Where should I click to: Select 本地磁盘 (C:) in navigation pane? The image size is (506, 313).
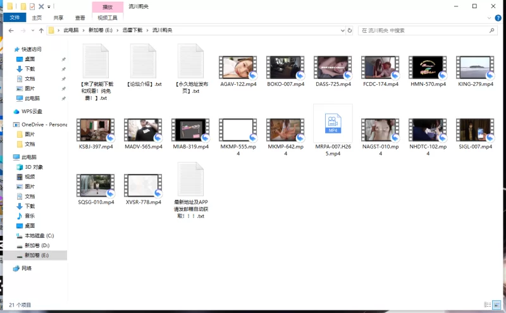tap(39, 235)
